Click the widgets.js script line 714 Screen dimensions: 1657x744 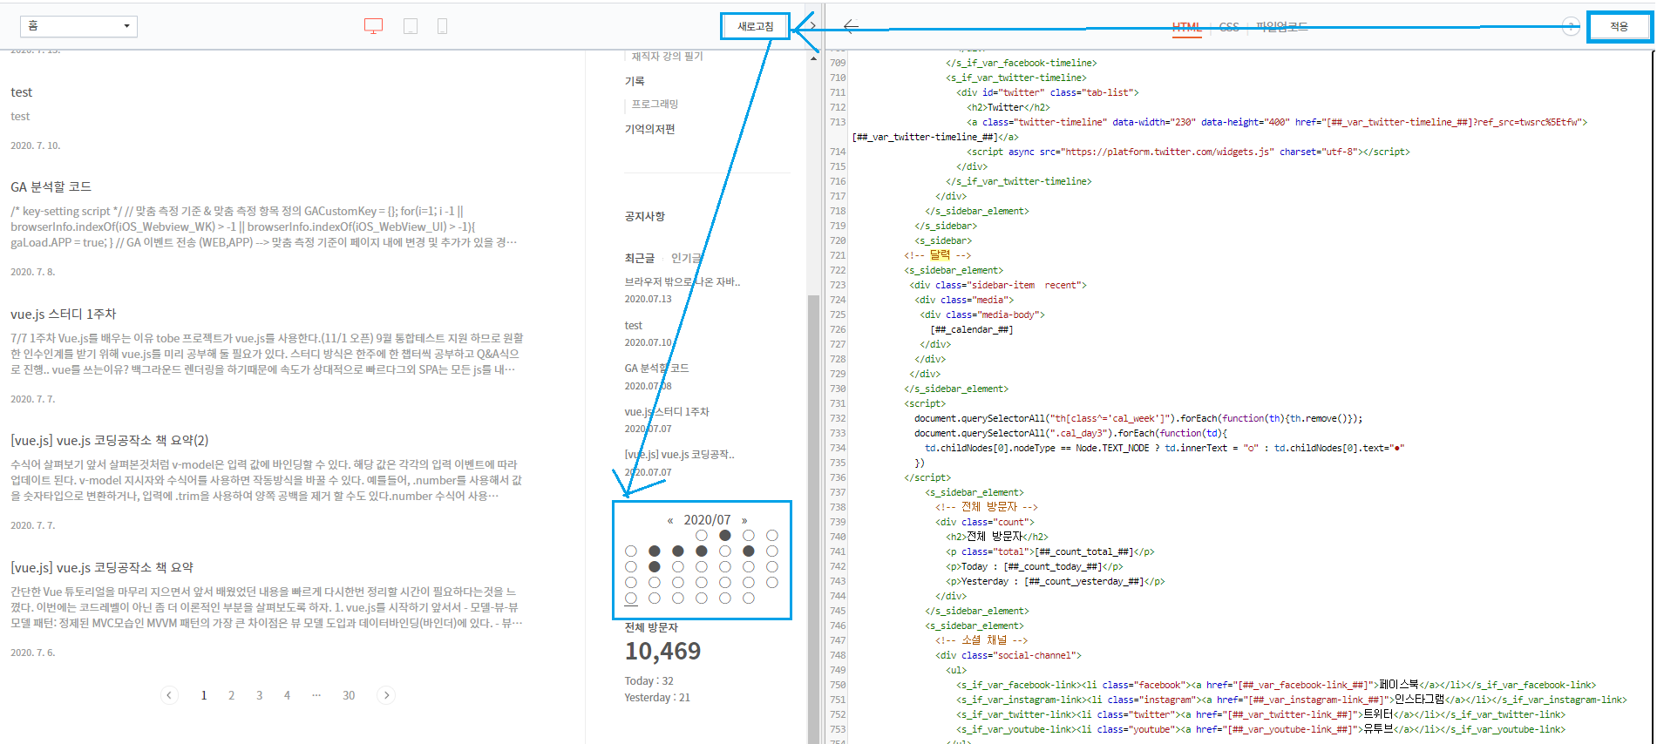click(1188, 152)
